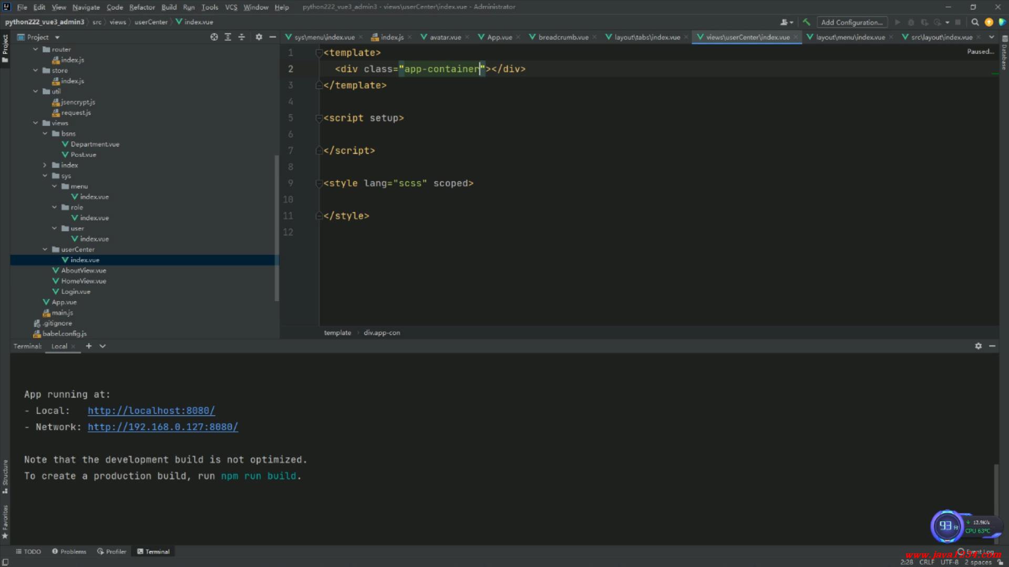Click the 2 spaces indent indicator

978,562
